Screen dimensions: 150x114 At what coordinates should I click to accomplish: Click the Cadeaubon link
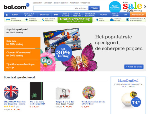click(37, 3)
